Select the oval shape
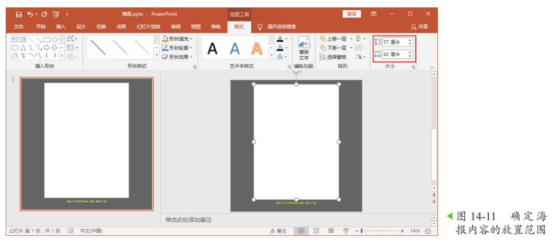Viewport: 557px width, 246px height. [x=54, y=39]
